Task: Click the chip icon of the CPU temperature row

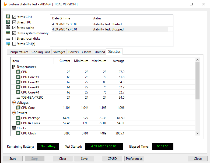Action: 18,72
